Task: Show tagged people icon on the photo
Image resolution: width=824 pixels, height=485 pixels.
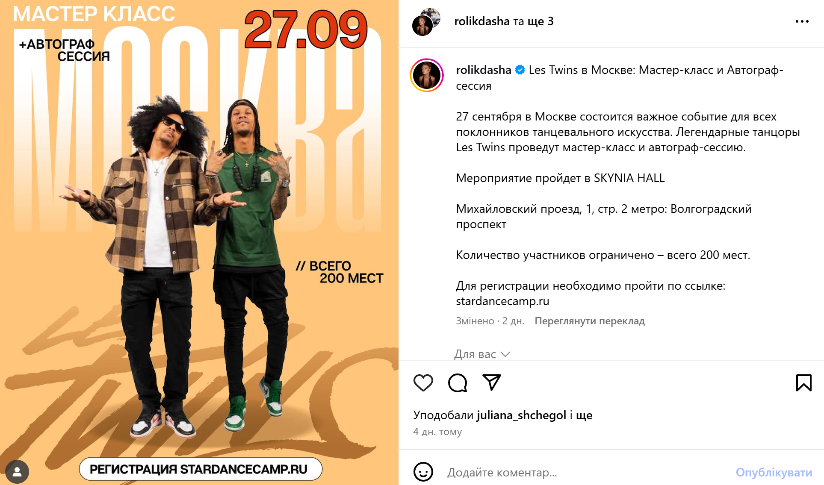Action: click(x=17, y=471)
